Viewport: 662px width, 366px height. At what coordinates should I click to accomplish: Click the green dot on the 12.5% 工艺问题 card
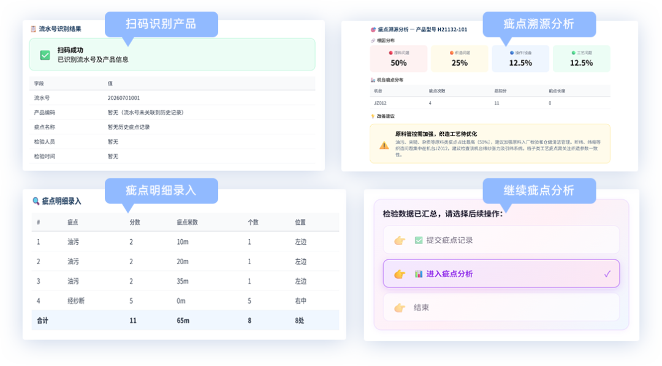573,53
